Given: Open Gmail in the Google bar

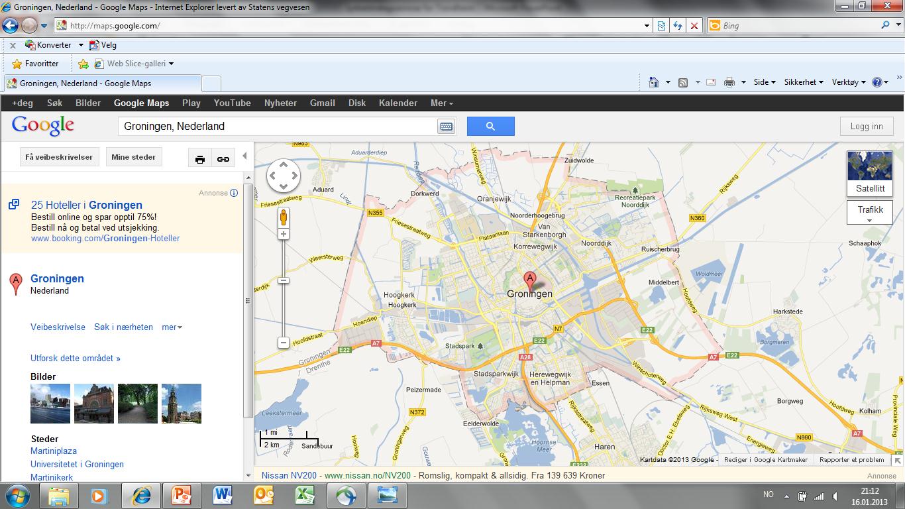Looking at the screenshot, I should pyautogui.click(x=323, y=103).
